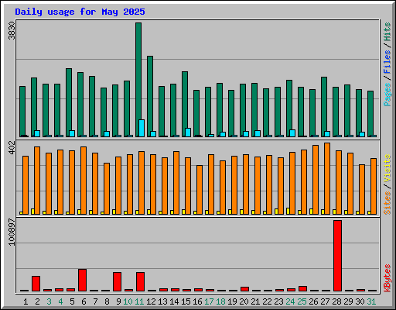396x310 pixels.
Task: Click the orange sites bar for day 2
Action: point(37,181)
